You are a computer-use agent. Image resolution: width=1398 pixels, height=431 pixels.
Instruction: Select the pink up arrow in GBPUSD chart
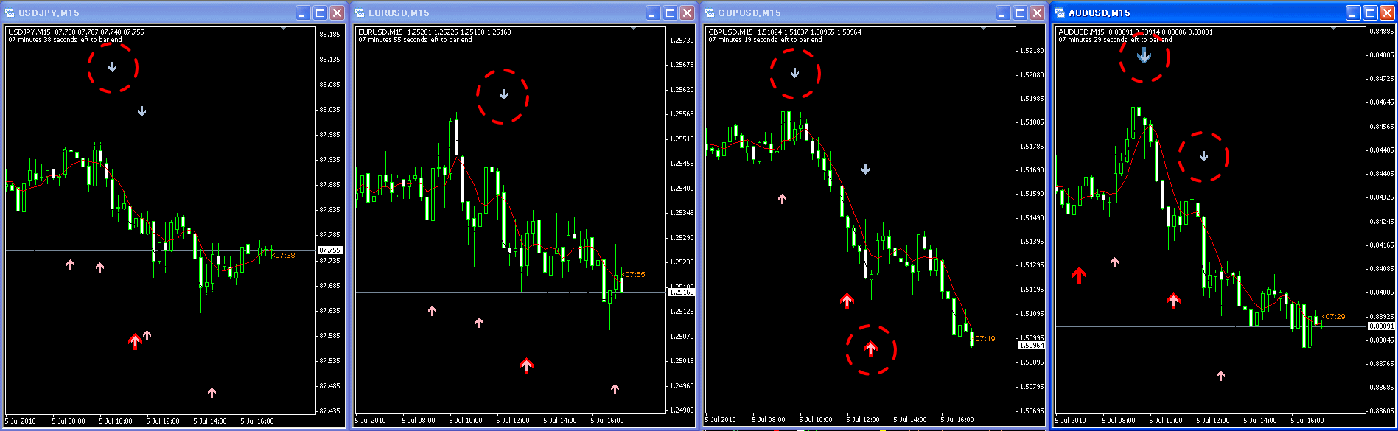783,198
